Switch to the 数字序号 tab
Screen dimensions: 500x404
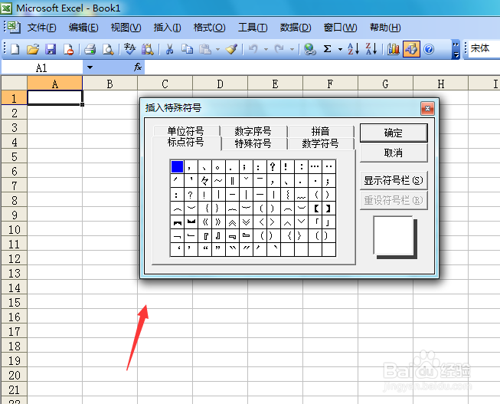pos(253,131)
